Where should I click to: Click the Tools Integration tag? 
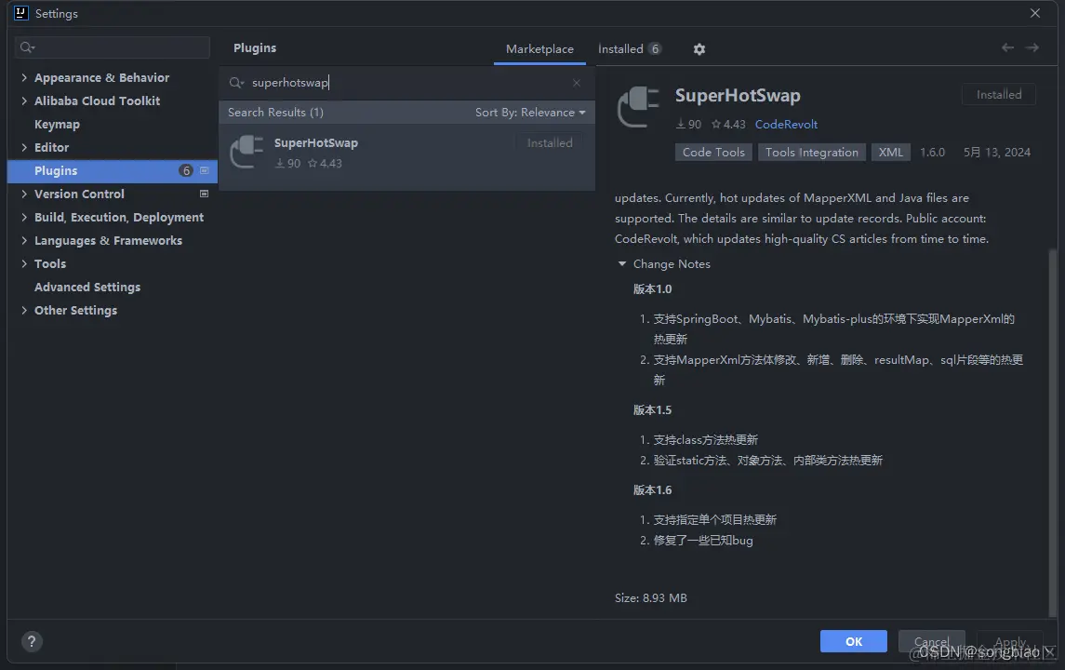pyautogui.click(x=812, y=153)
